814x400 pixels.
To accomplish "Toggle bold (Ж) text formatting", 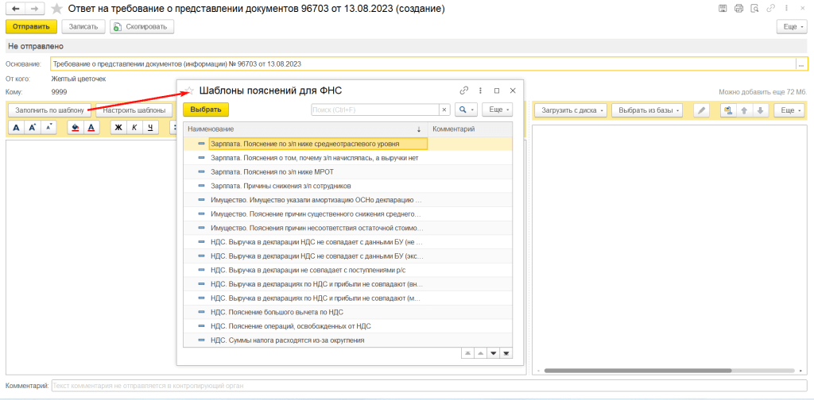I will (x=118, y=127).
